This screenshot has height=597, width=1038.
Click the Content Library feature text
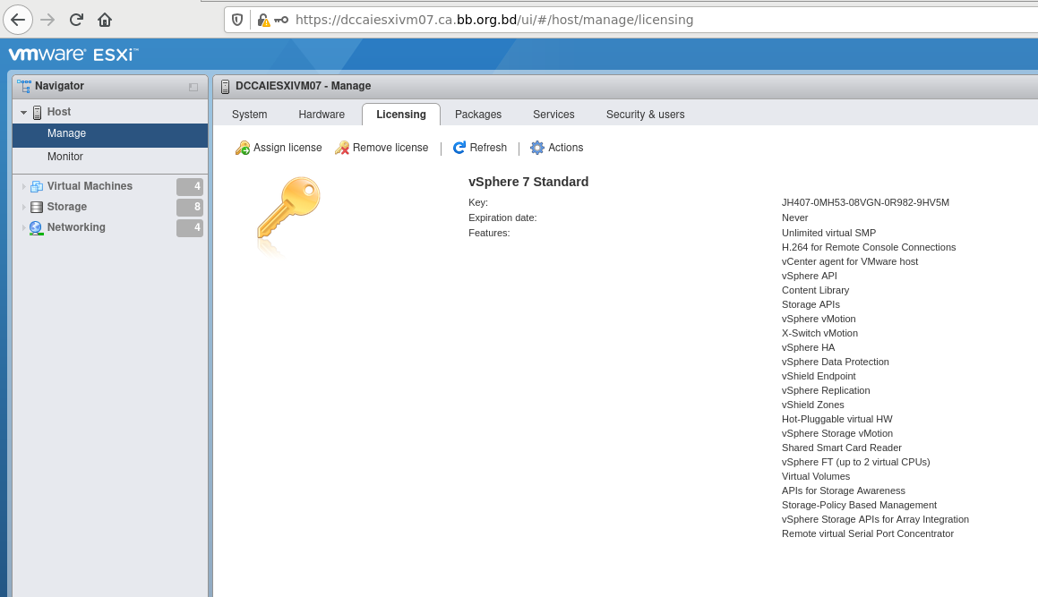tap(816, 291)
